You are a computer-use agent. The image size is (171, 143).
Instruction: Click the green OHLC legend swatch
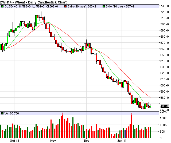coord(2,6)
